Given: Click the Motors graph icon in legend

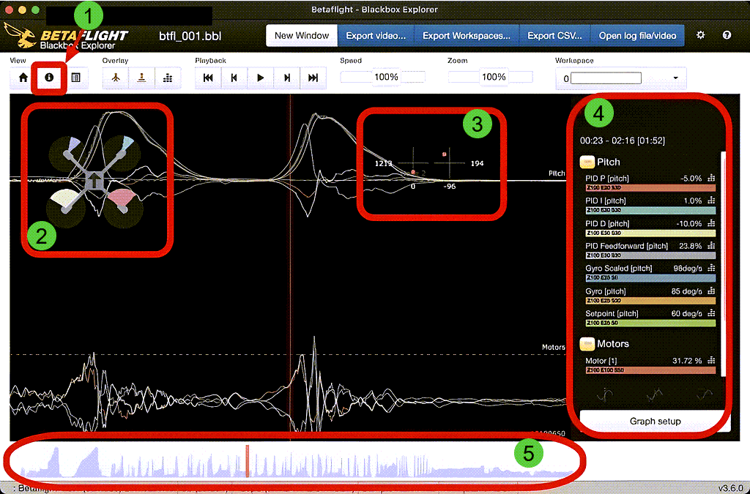Looking at the screenshot, I should [x=587, y=343].
